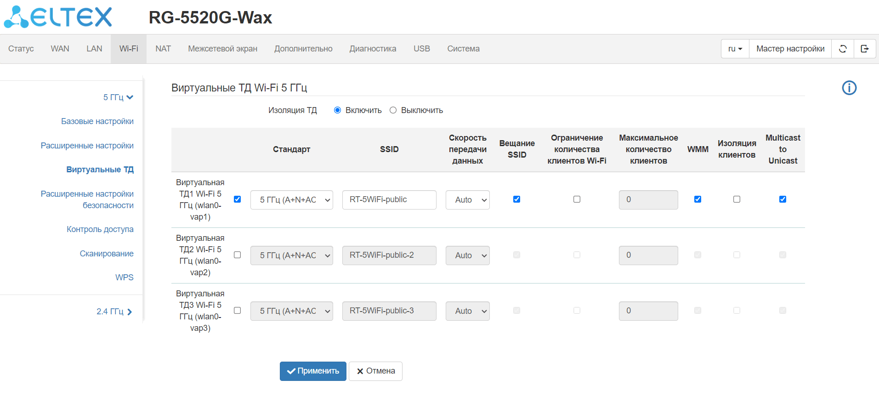Click the ELTEX logo
Viewport: 879px width, 397px height.
tap(58, 17)
